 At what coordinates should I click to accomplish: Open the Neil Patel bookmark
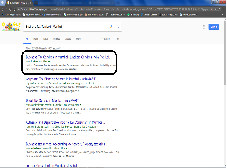pos(95,15)
